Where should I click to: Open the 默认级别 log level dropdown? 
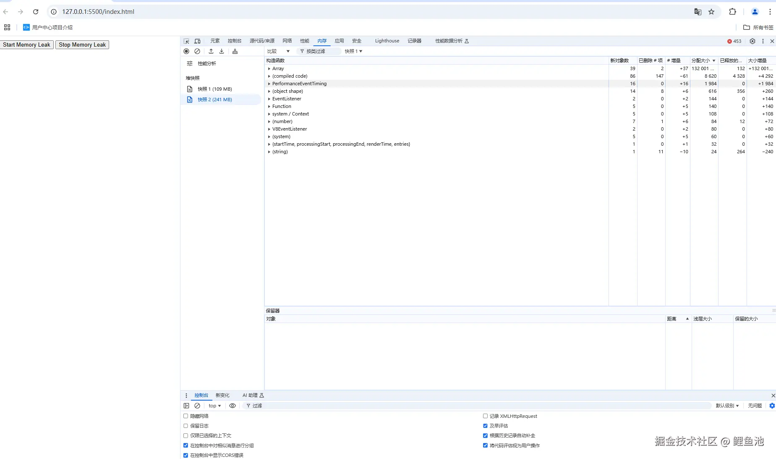727,406
